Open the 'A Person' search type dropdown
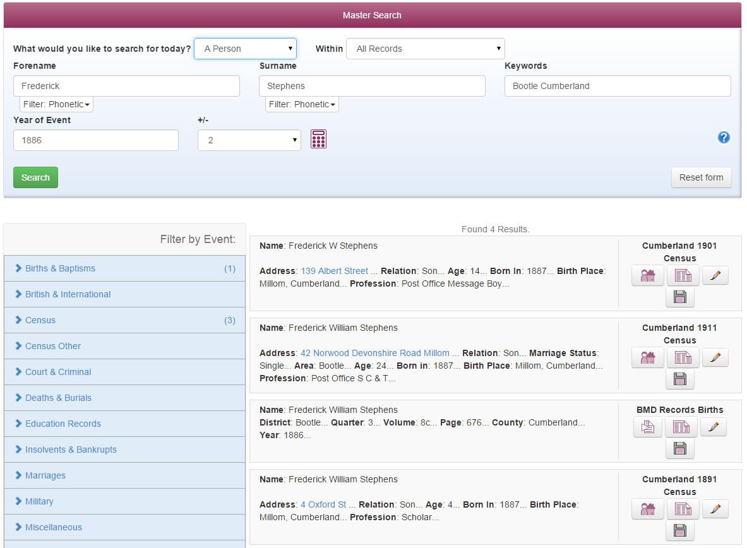Image resolution: width=747 pixels, height=548 pixels. tap(246, 49)
